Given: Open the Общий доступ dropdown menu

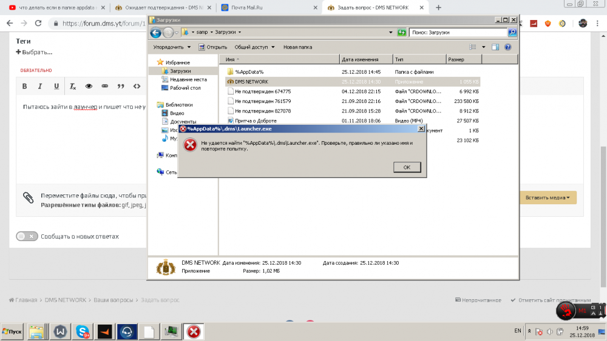Looking at the screenshot, I should [x=254, y=47].
